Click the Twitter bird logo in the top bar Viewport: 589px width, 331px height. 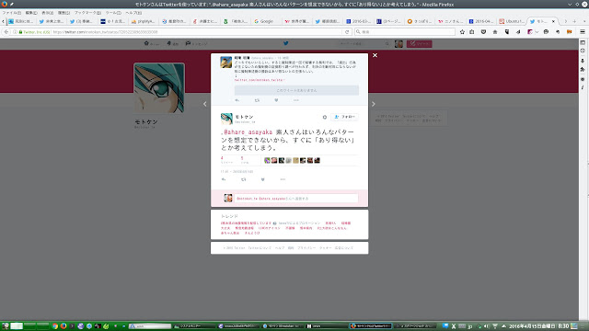tap(286, 43)
